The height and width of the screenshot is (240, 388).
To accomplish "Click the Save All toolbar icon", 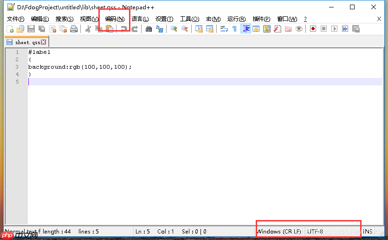I will [42, 29].
